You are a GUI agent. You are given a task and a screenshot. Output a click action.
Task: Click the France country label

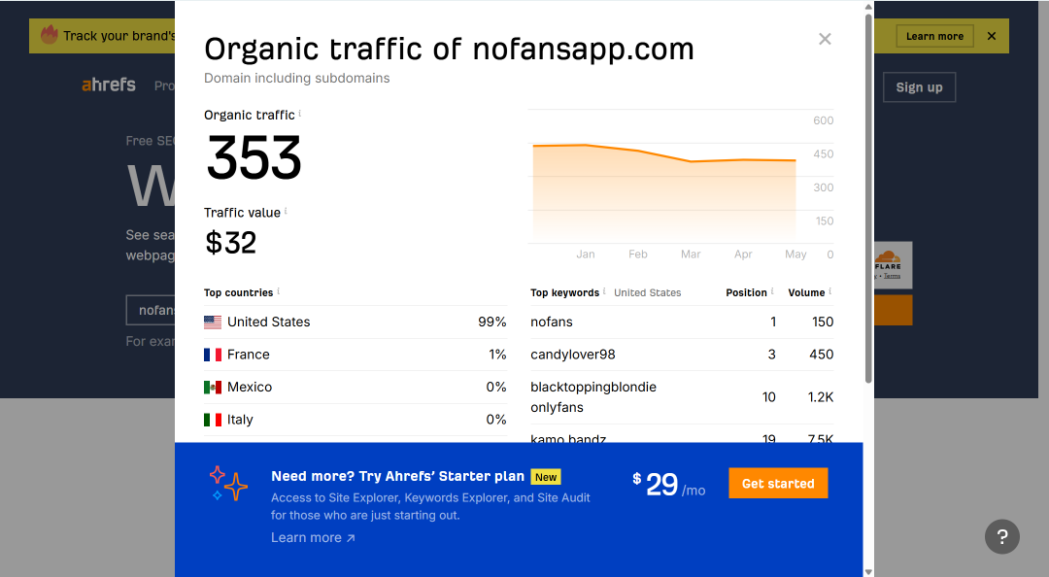coord(249,355)
